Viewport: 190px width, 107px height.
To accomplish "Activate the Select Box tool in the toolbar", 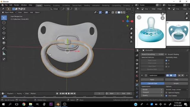I will coord(4,18).
